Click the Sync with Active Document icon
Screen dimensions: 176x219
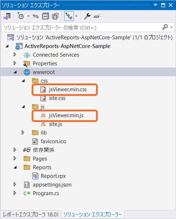36,16
